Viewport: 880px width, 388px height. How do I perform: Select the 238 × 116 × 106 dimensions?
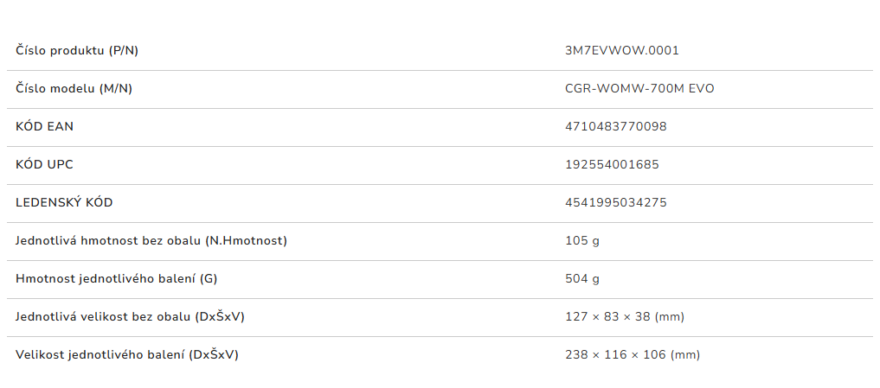(615, 354)
